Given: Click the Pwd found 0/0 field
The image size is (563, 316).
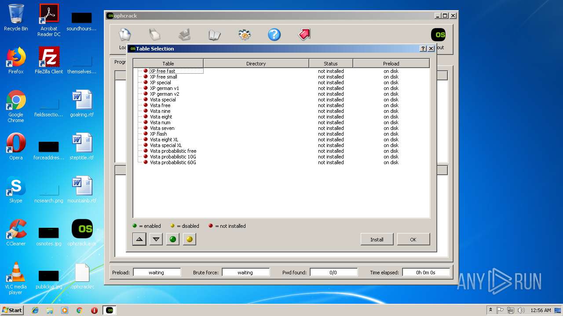Looking at the screenshot, I should tap(333, 273).
